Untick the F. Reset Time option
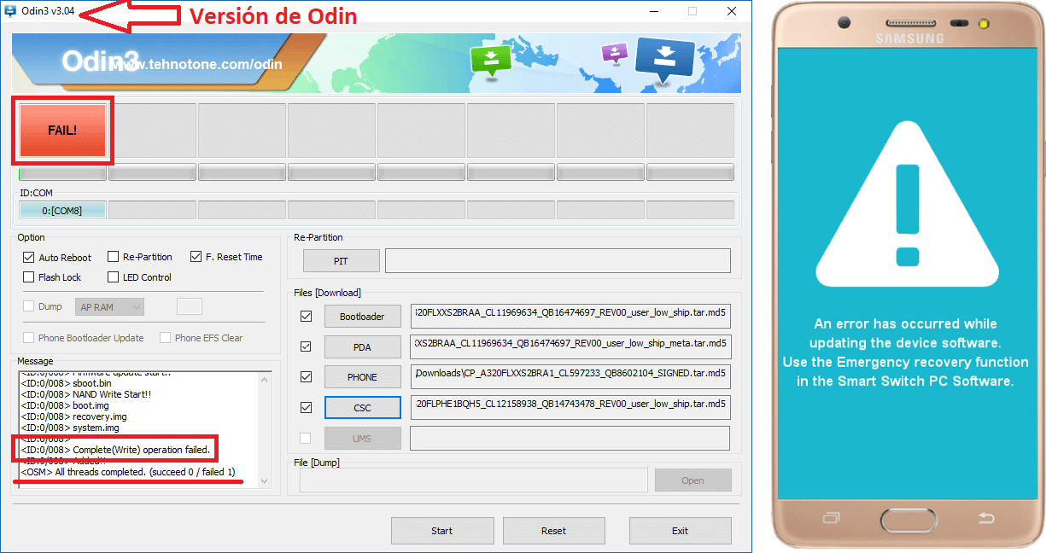Image resolution: width=1046 pixels, height=553 pixels. tap(196, 257)
